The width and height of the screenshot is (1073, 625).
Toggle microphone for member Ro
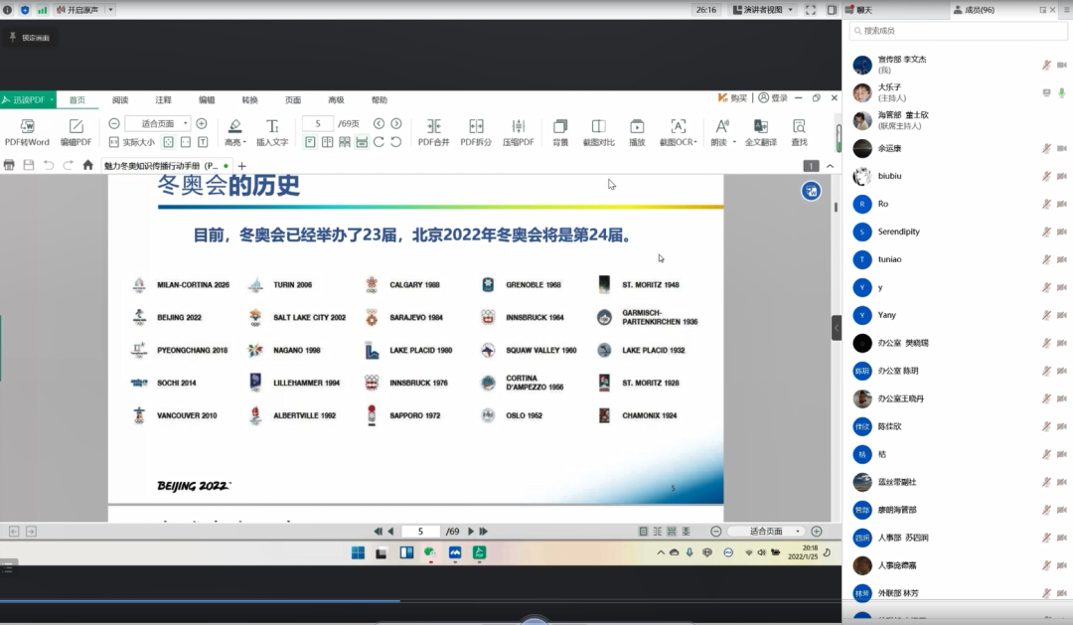click(x=1046, y=204)
